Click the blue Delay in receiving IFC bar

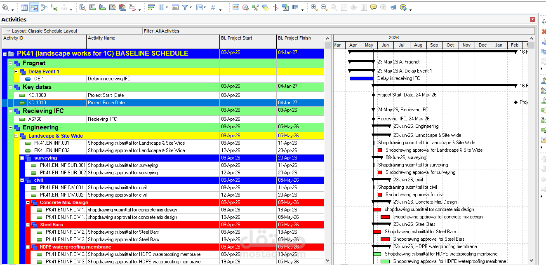pyautogui.click(x=361, y=78)
